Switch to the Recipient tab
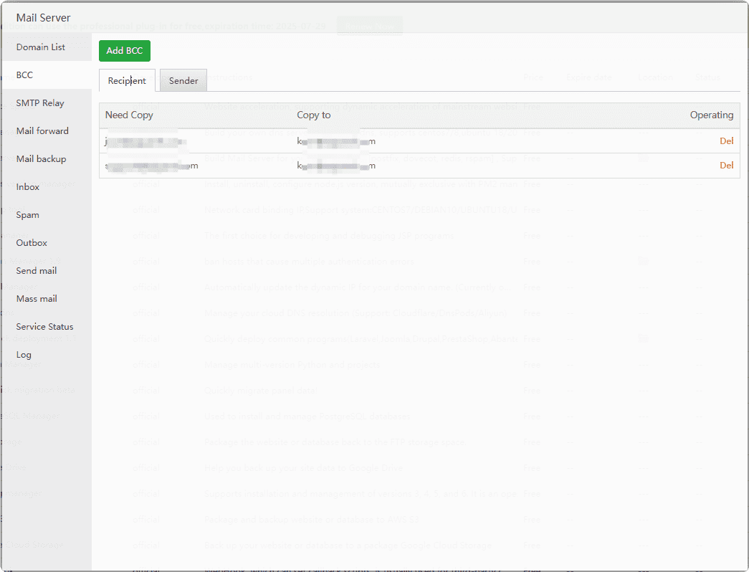 pyautogui.click(x=127, y=81)
